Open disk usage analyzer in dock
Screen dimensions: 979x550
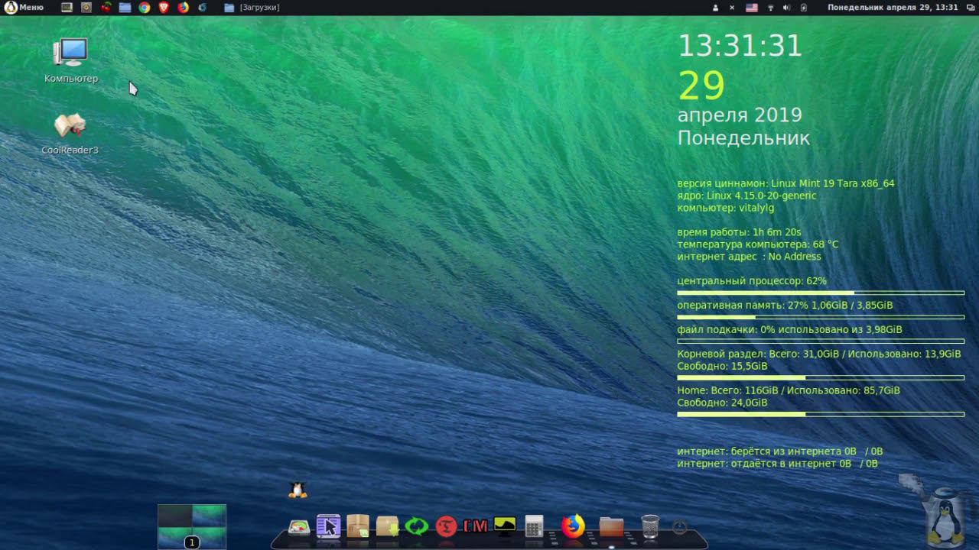coord(299,527)
